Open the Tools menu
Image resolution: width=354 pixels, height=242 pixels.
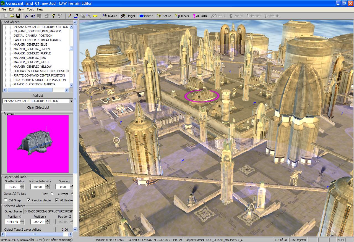pyautogui.click(x=30, y=9)
